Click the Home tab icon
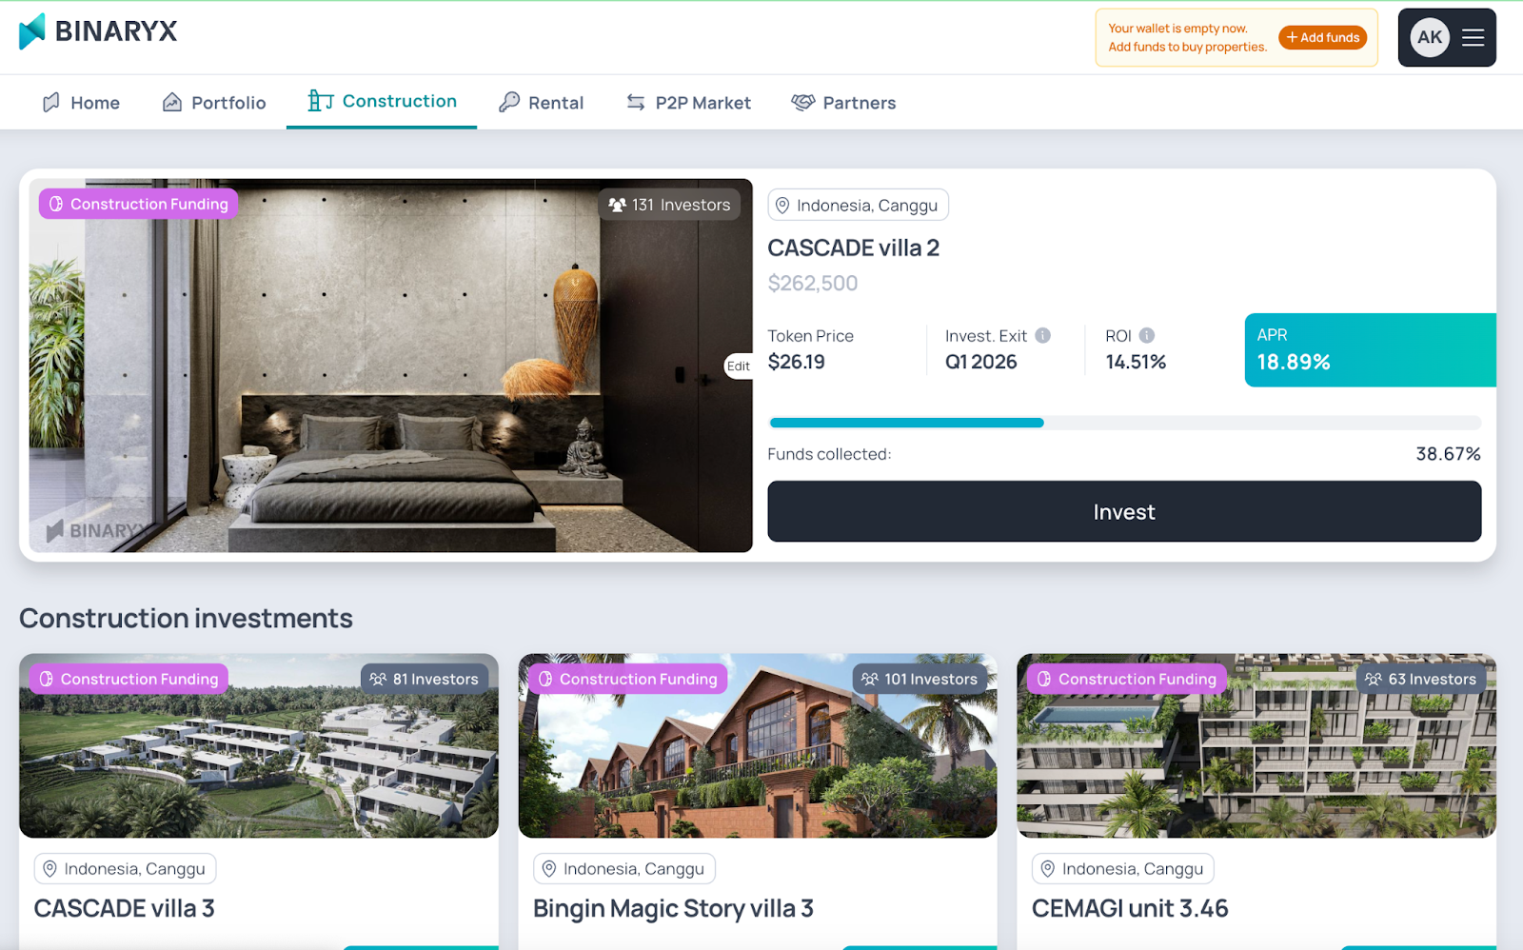Viewport: 1523px width, 950px height. [x=51, y=102]
